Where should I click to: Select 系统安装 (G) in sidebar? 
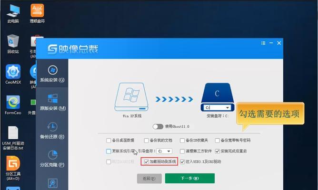(52, 74)
